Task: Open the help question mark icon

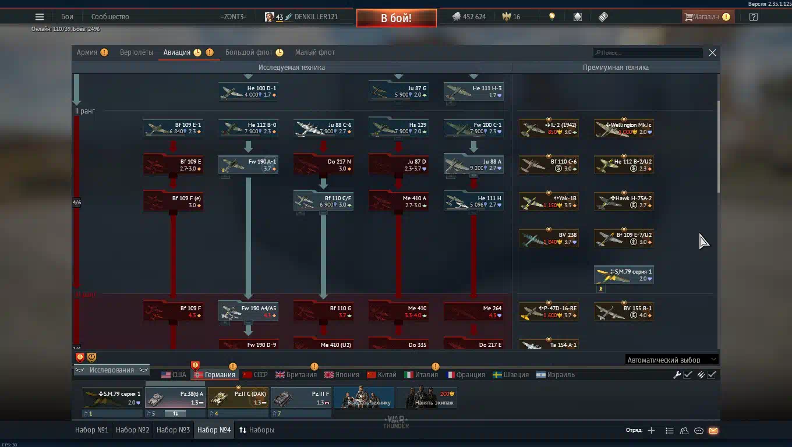Action: point(754,17)
